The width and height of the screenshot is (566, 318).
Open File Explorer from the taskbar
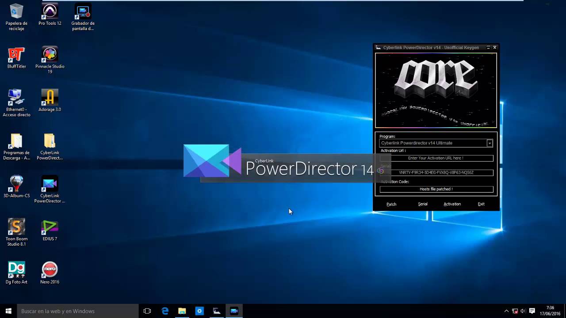(182, 311)
